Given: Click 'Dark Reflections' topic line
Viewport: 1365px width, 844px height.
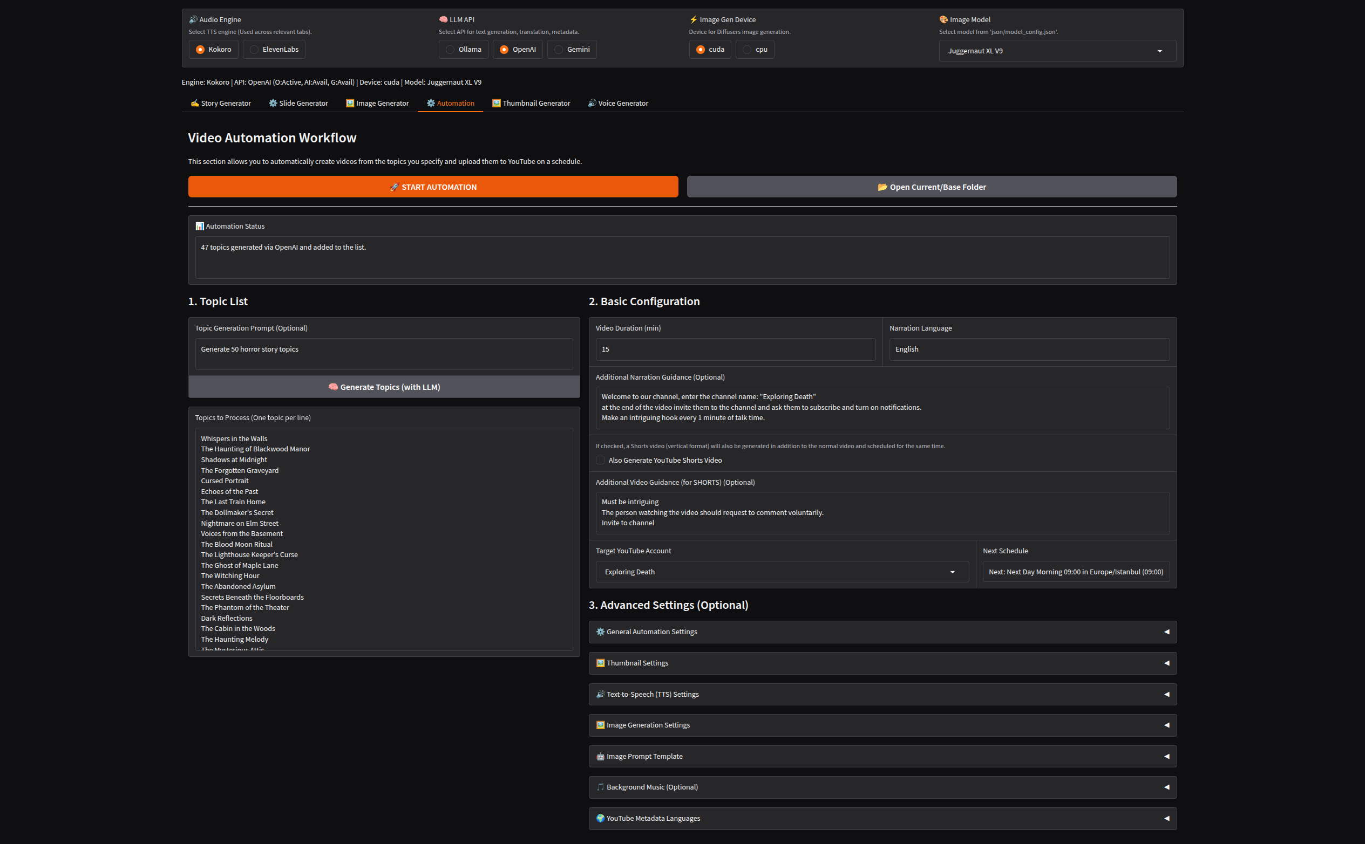Looking at the screenshot, I should point(227,619).
